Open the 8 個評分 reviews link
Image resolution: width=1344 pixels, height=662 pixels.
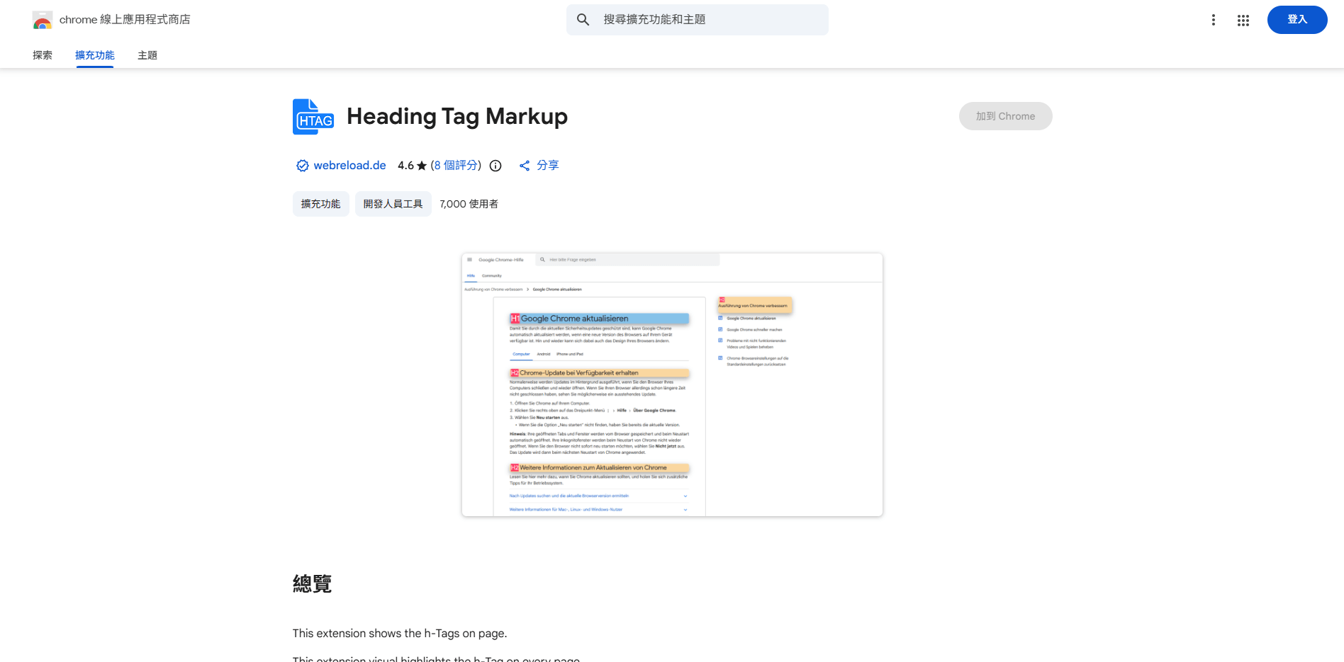click(455, 165)
